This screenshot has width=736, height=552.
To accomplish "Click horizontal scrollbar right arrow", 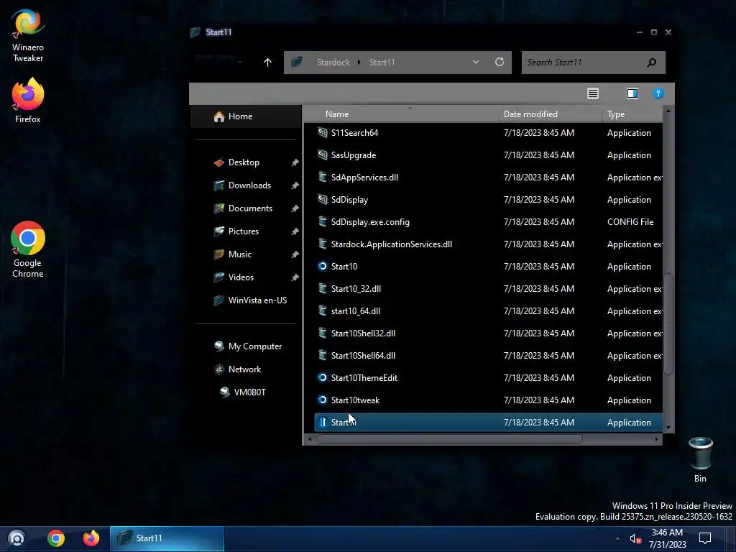I will 657,439.
